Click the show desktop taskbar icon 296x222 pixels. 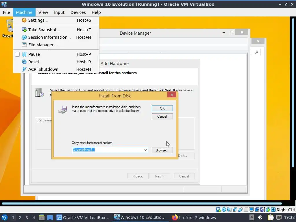pos(50,218)
